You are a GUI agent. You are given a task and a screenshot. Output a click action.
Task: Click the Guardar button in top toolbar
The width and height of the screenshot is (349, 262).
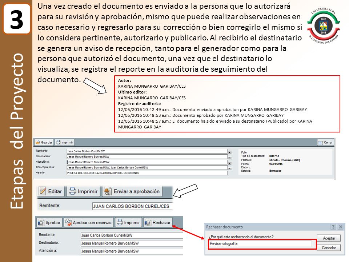[x=44, y=142]
